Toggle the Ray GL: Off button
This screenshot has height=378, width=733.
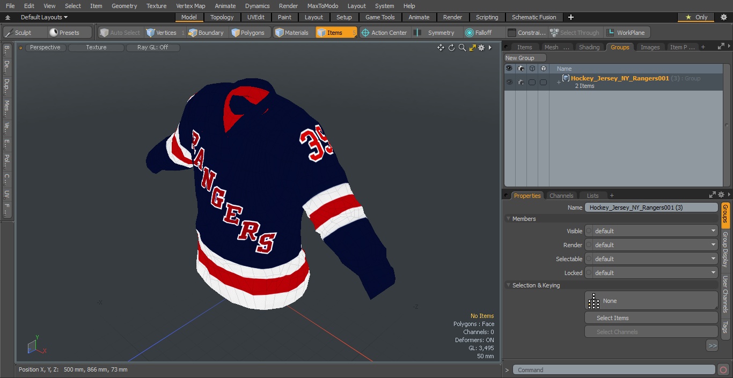pyautogui.click(x=152, y=48)
